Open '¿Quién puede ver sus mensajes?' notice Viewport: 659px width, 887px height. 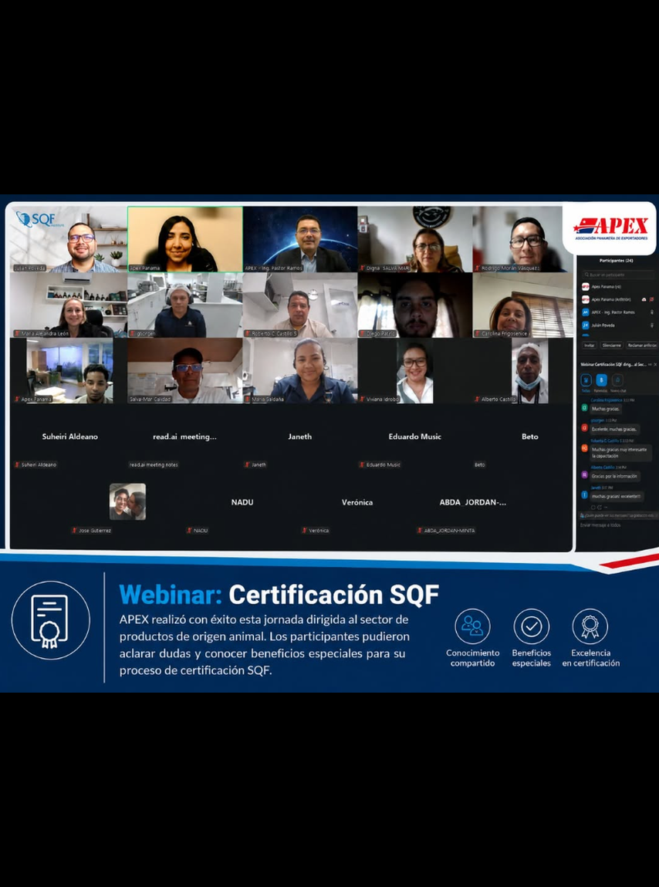coord(617,515)
